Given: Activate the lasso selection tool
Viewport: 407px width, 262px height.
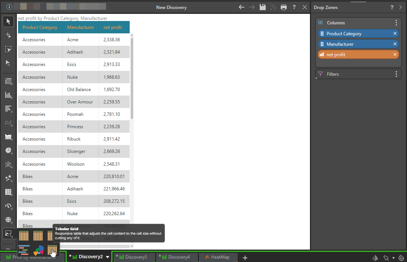Looking at the screenshot, I should click(x=8, y=49).
